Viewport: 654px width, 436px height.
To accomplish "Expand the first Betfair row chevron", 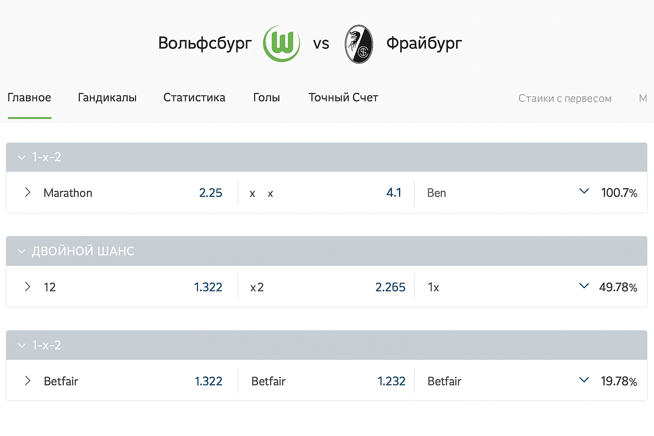I will (28, 381).
